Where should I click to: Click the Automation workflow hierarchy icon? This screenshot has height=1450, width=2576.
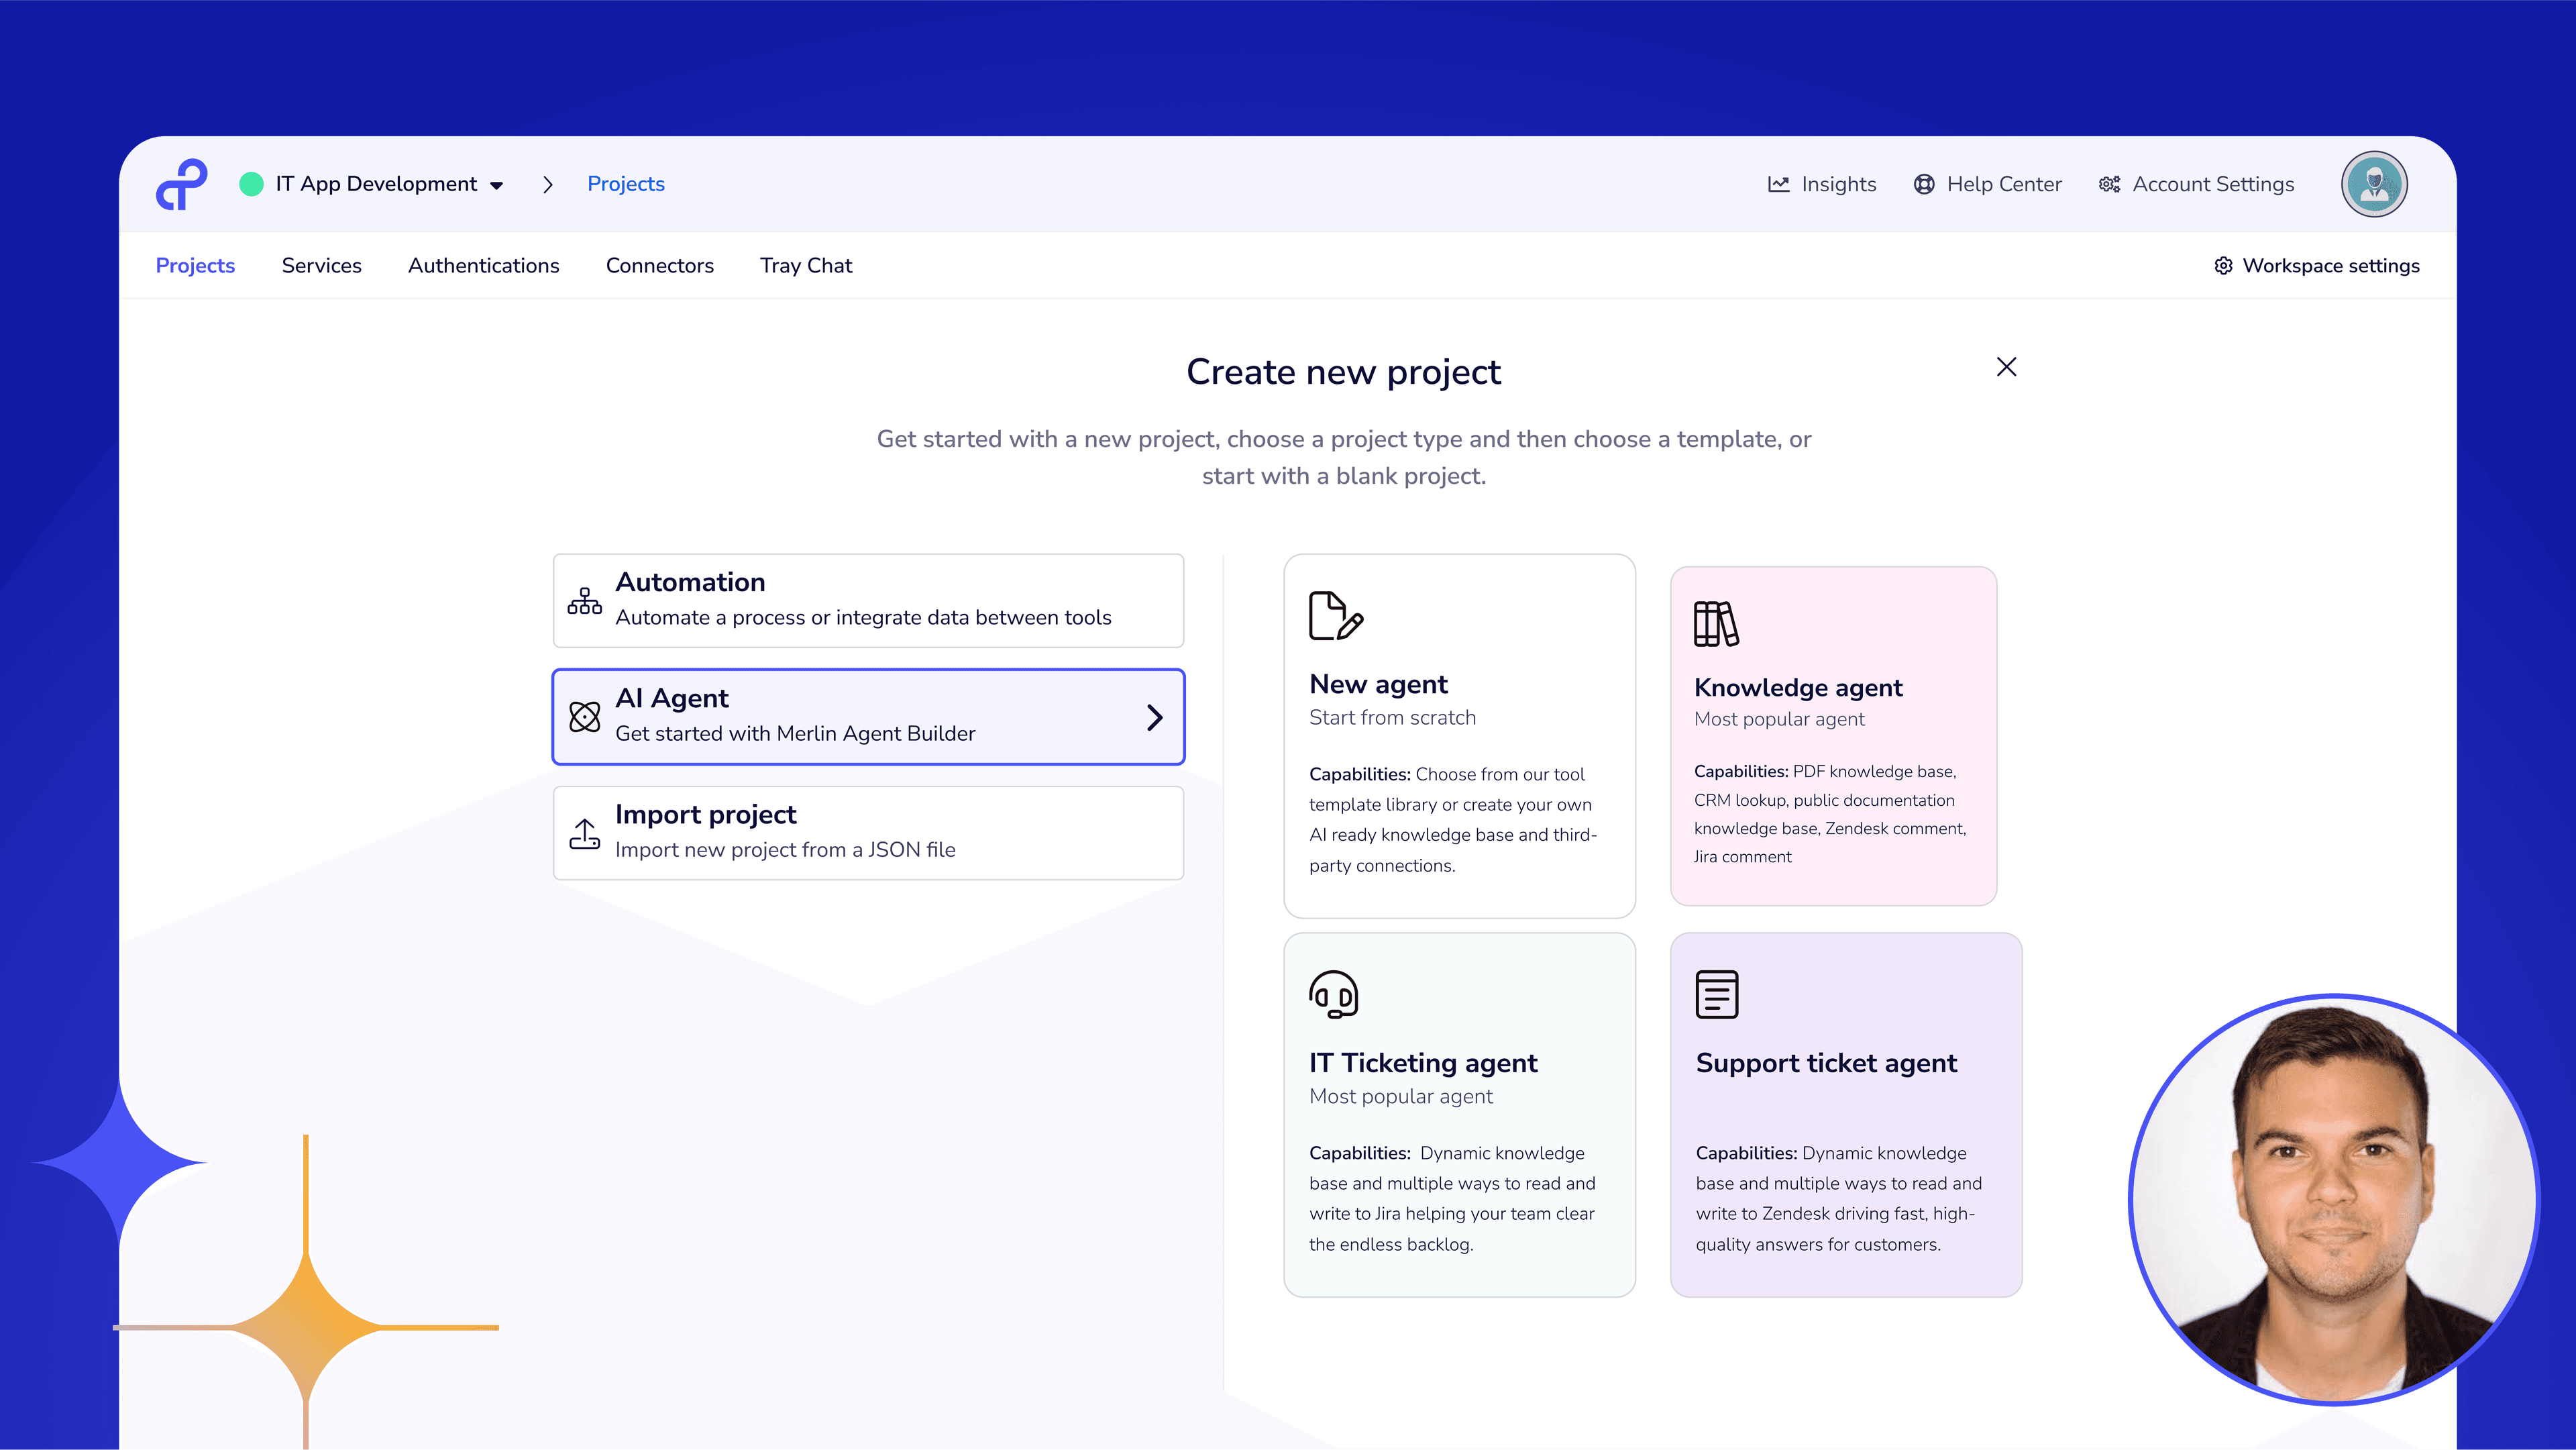pos(585,601)
